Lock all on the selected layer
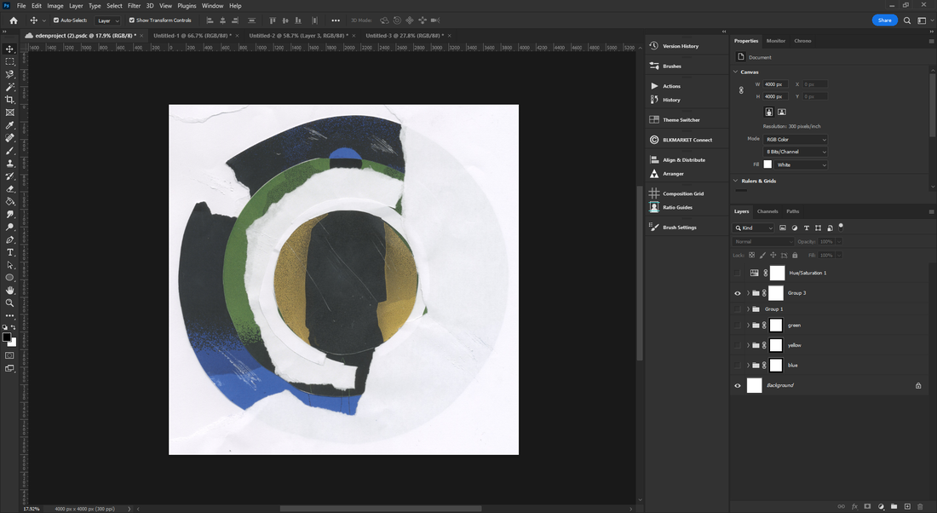The image size is (937, 513). [795, 256]
